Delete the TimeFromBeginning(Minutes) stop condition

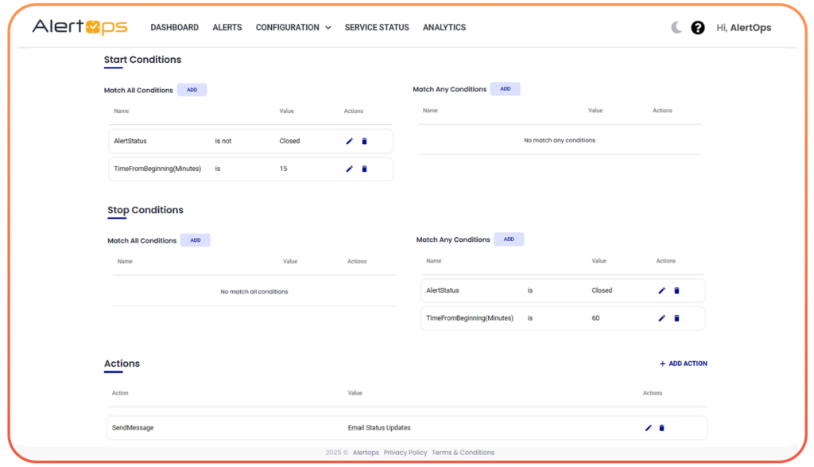(x=676, y=317)
